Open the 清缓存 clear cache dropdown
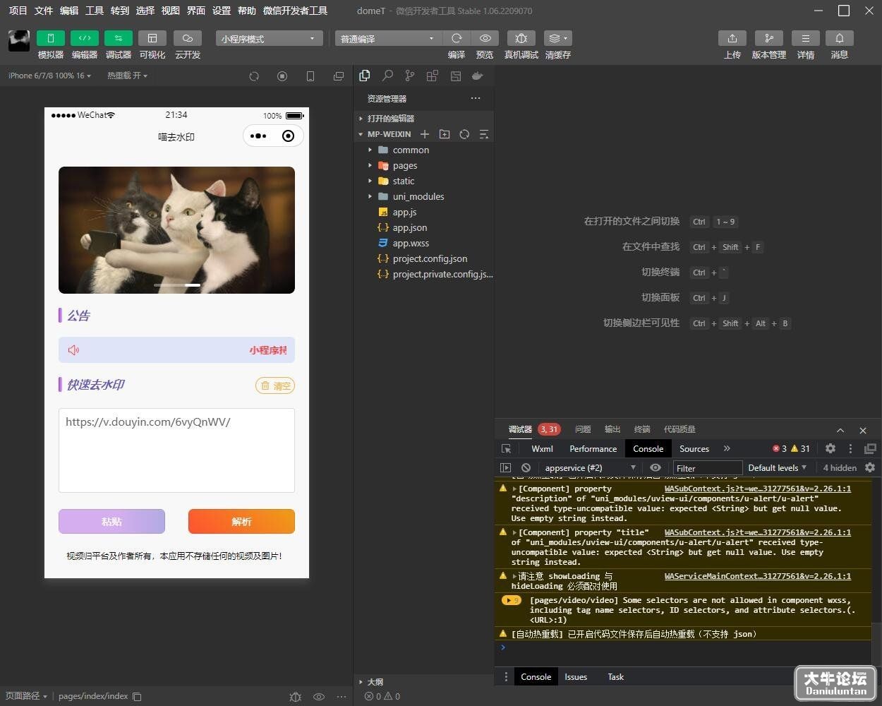Viewport: 882px width, 706px height. (558, 38)
